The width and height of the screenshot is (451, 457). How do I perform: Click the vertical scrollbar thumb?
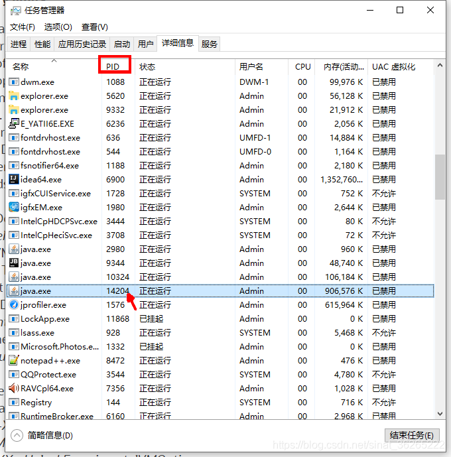pyautogui.click(x=440, y=177)
